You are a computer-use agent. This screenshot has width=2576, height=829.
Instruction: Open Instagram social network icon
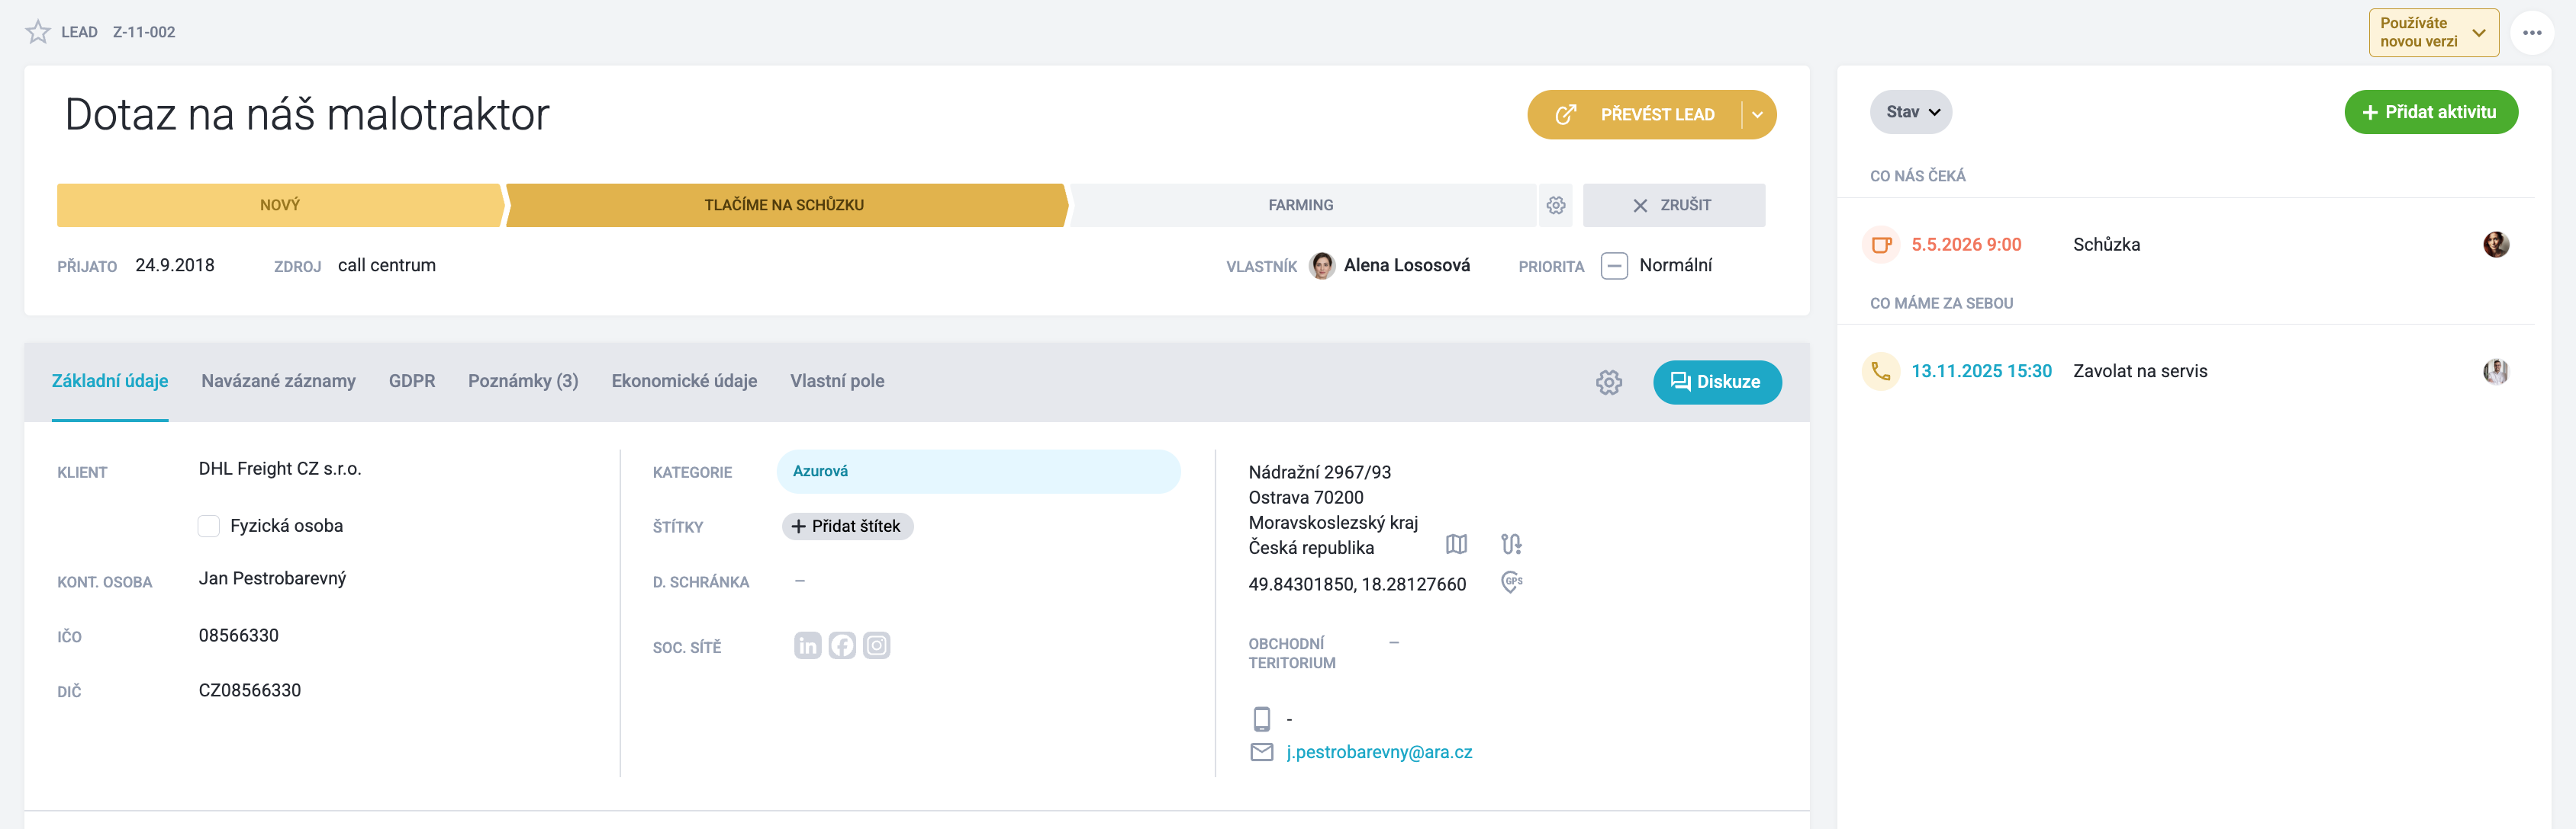876,646
